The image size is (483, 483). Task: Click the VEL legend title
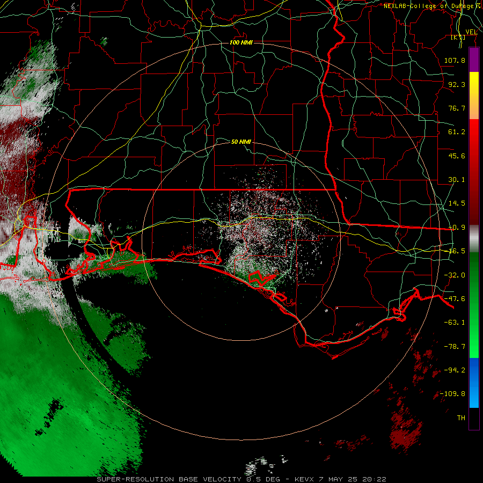point(471,32)
